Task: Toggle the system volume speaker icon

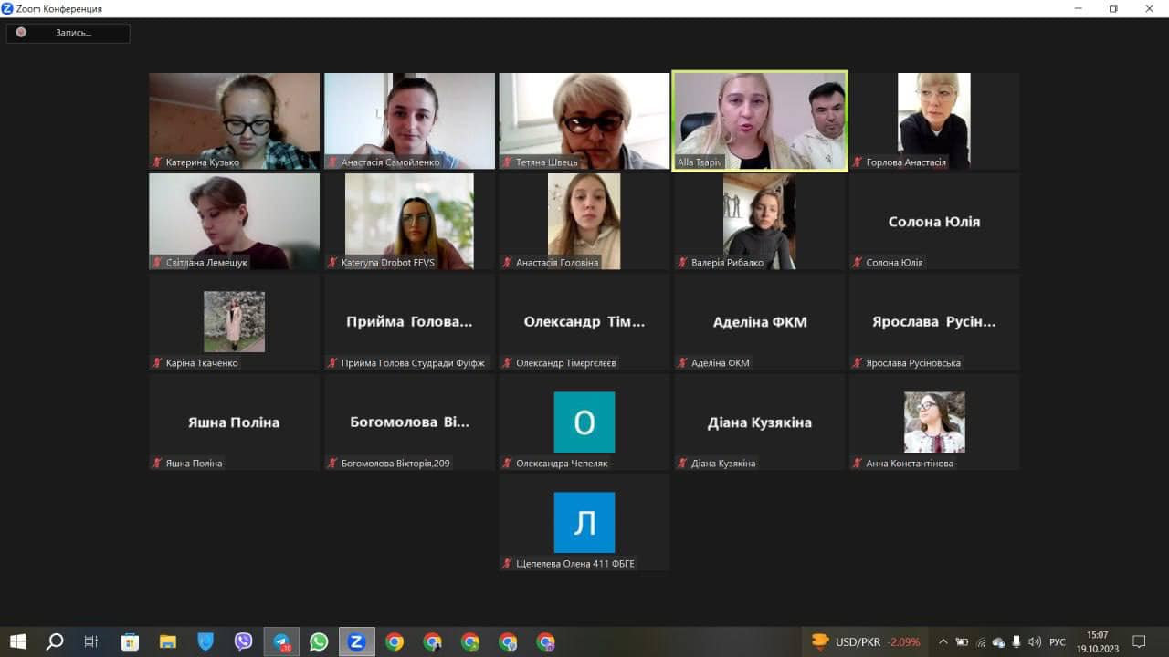Action: (1034, 641)
